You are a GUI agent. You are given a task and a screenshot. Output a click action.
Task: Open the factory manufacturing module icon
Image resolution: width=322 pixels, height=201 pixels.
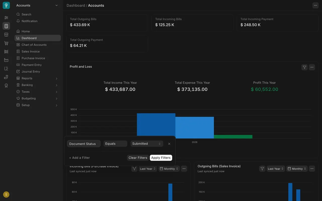pos(6,60)
